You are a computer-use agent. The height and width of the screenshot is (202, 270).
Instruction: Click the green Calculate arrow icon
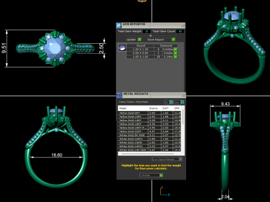161,175
